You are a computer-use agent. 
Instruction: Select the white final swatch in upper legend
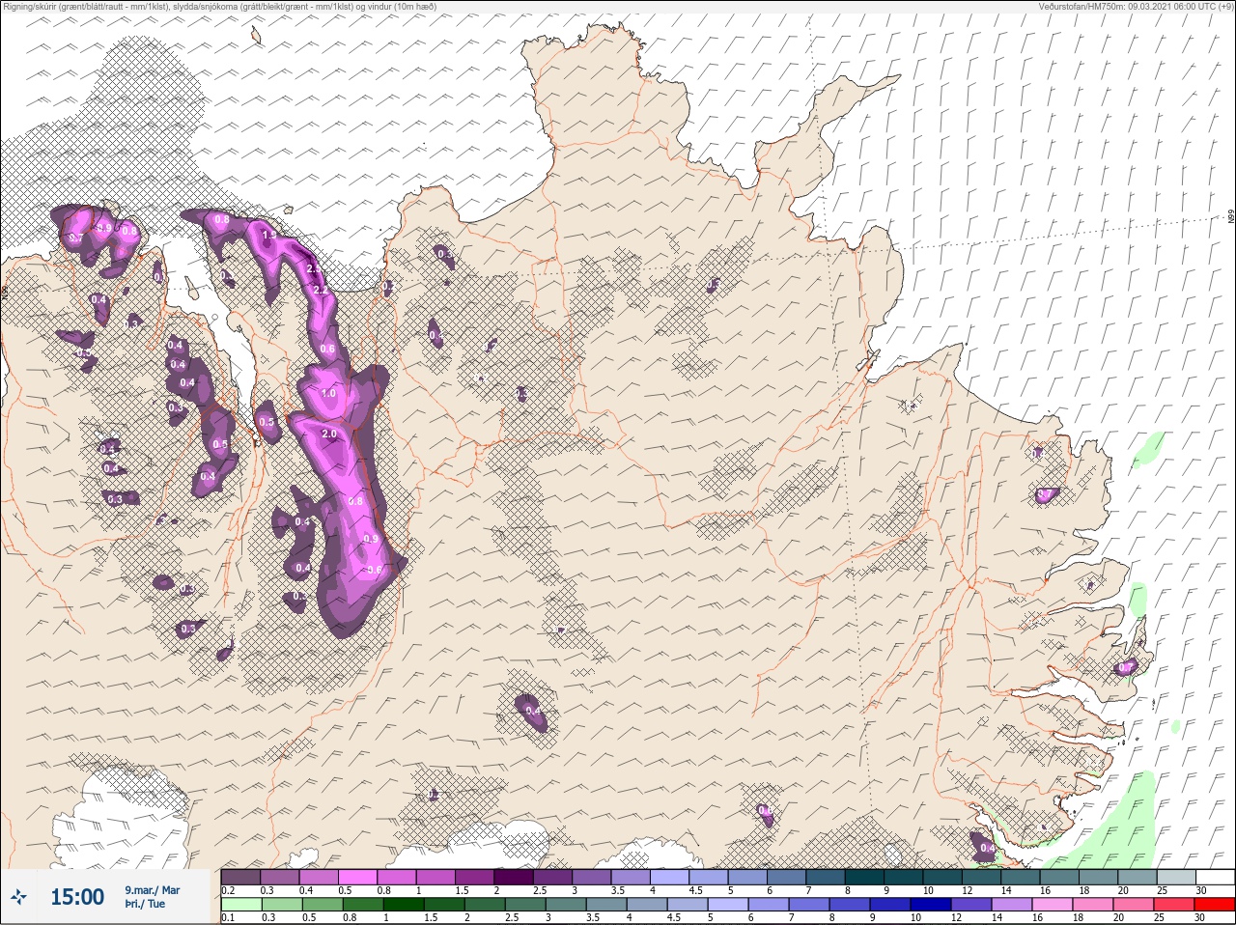tap(1215, 877)
